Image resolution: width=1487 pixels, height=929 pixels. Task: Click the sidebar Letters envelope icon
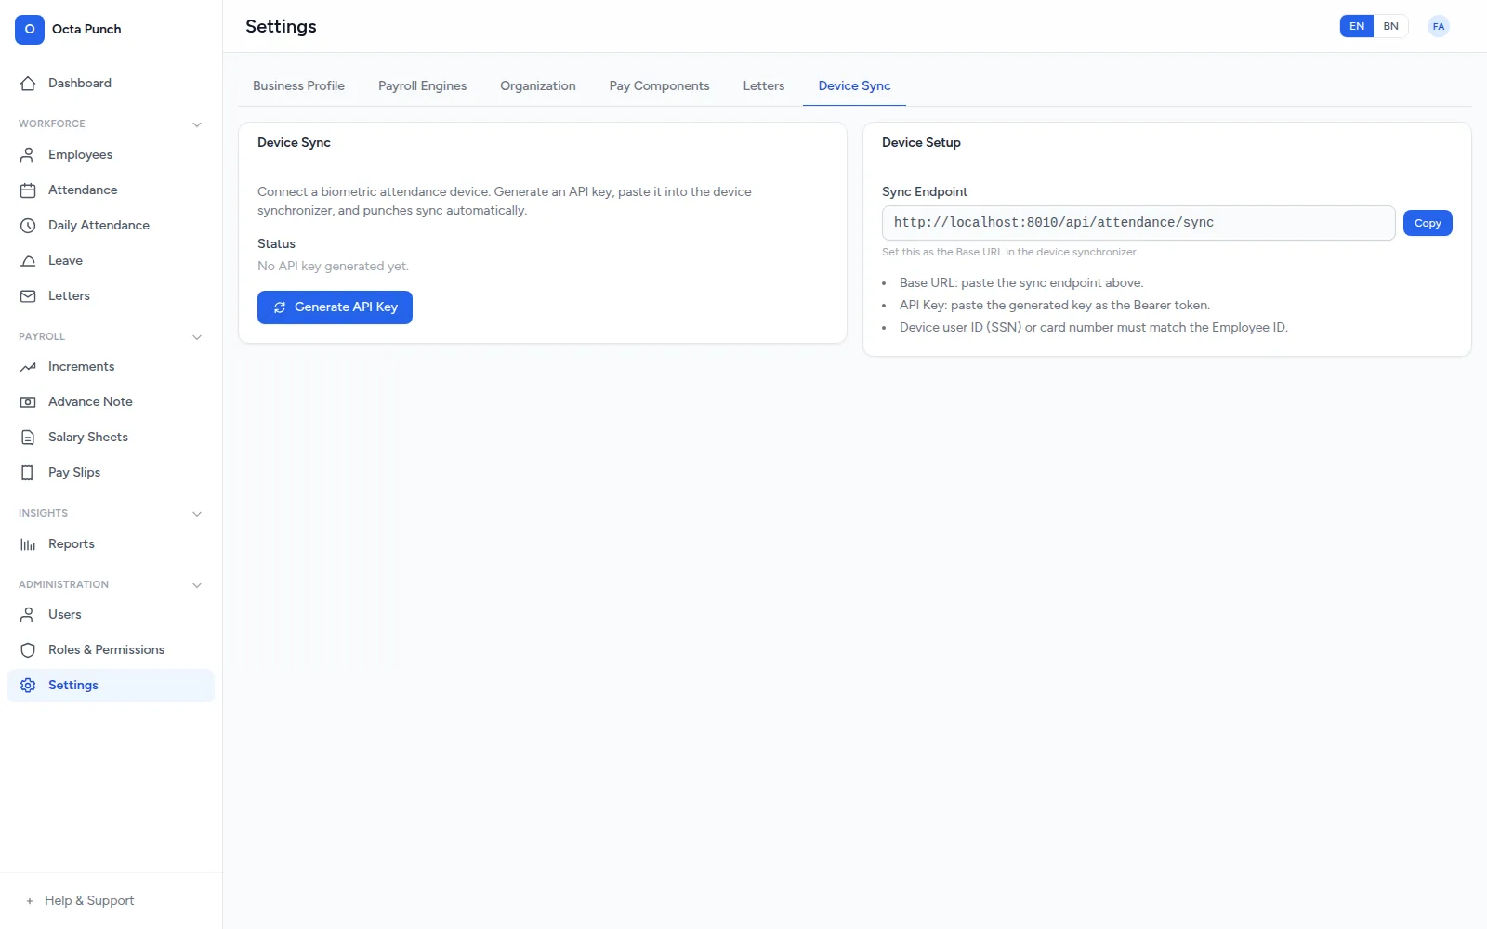click(x=28, y=296)
